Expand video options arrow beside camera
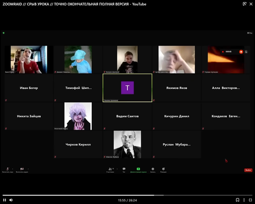This screenshot has height=204, width=255. 28,169
